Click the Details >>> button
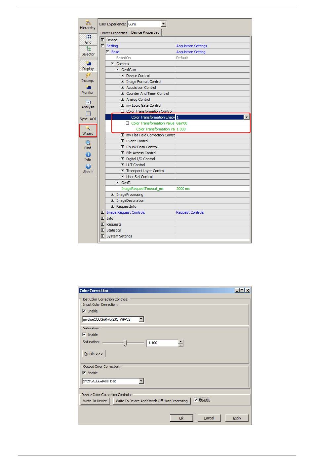The width and height of the screenshot is (314, 465). 94,354
